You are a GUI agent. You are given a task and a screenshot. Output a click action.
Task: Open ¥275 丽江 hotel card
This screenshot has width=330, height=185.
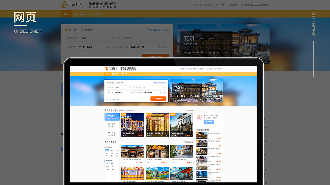133,155
